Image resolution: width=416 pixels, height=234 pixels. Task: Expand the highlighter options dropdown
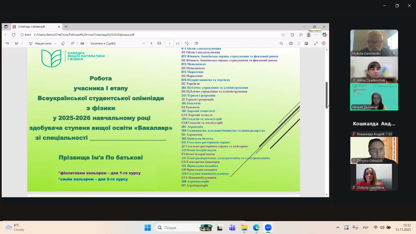pyautogui.click(x=22, y=44)
